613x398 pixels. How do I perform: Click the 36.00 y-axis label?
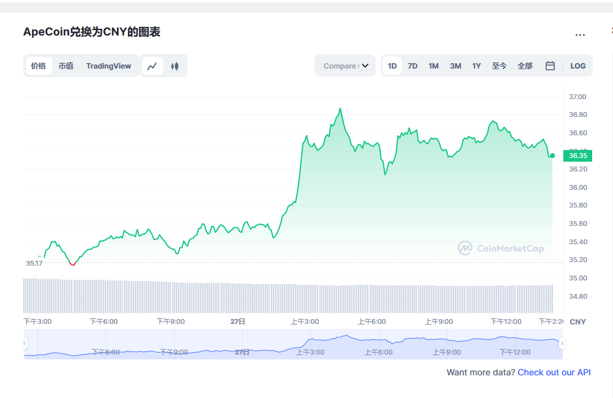coord(578,187)
